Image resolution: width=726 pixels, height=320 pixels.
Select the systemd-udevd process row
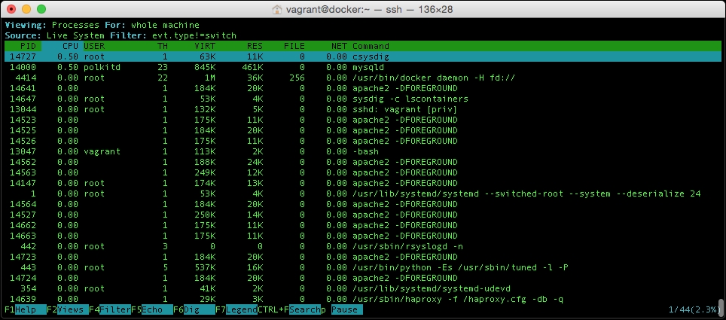click(363, 288)
